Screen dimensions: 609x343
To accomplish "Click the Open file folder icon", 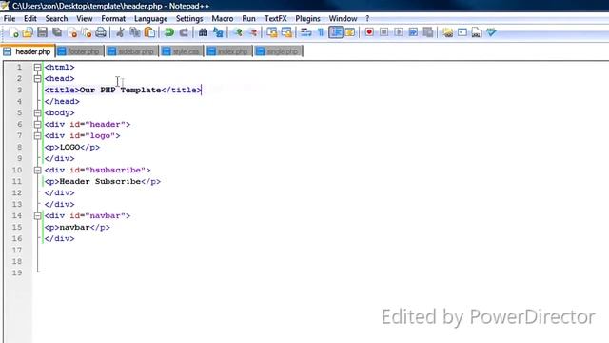I will [x=28, y=32].
